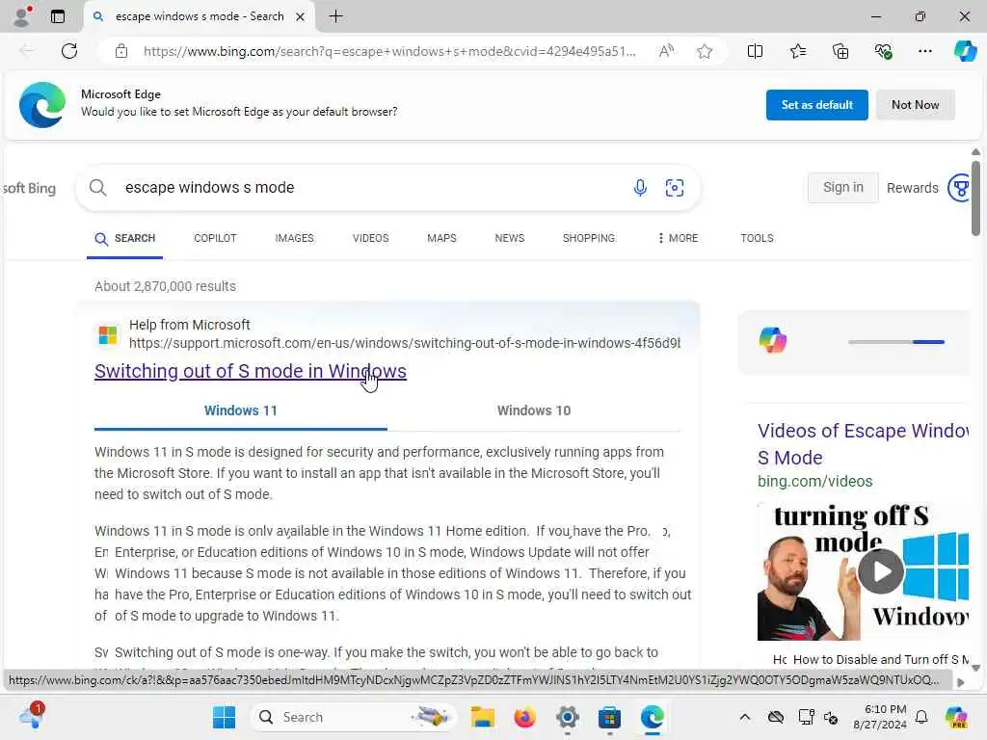Viewport: 987px width, 740px height.
Task: Switch to SHOPPING tab
Action: (x=589, y=239)
